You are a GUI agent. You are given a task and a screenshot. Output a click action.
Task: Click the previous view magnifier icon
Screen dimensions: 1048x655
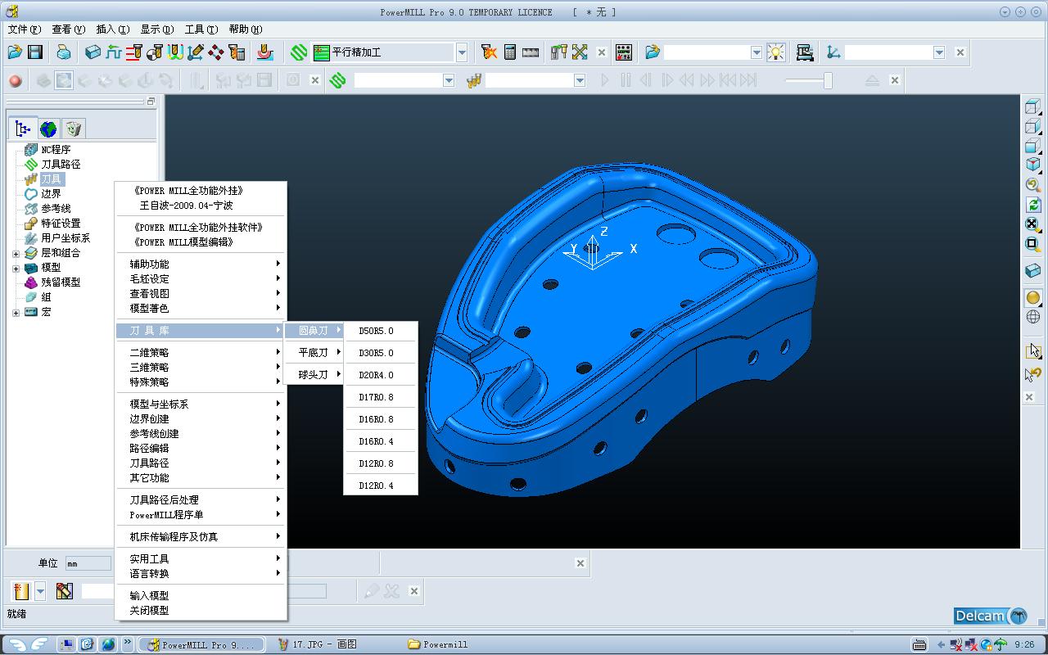point(1032,185)
